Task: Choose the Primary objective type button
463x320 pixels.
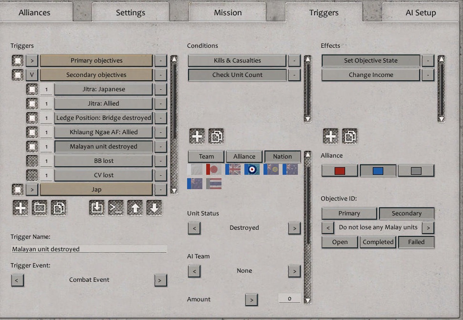Action: click(x=349, y=213)
